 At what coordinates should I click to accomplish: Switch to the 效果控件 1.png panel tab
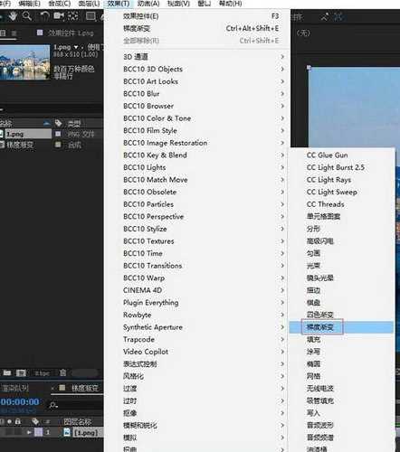click(71, 33)
